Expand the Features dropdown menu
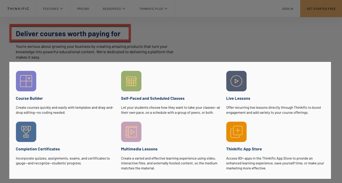The height and width of the screenshot is (183, 342). click(53, 9)
